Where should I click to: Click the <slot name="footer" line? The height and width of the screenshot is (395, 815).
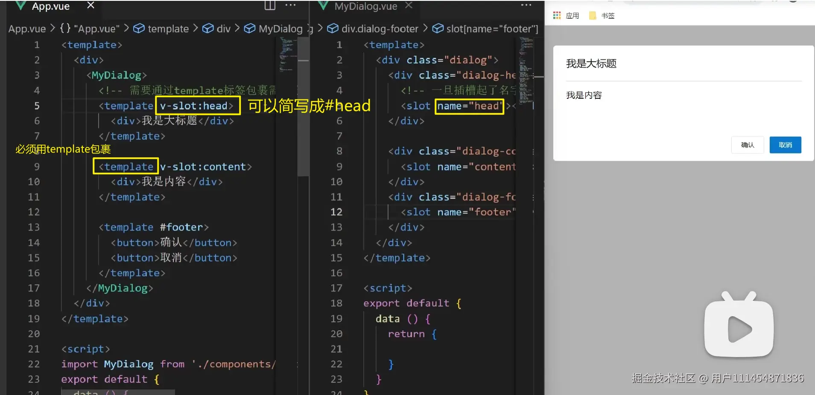tap(458, 212)
